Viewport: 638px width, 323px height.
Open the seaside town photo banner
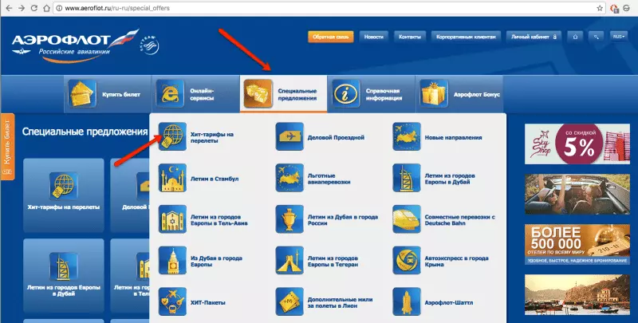[577, 294]
